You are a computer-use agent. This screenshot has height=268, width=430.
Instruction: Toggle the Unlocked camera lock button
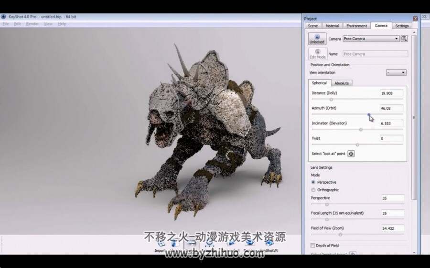[x=317, y=39]
